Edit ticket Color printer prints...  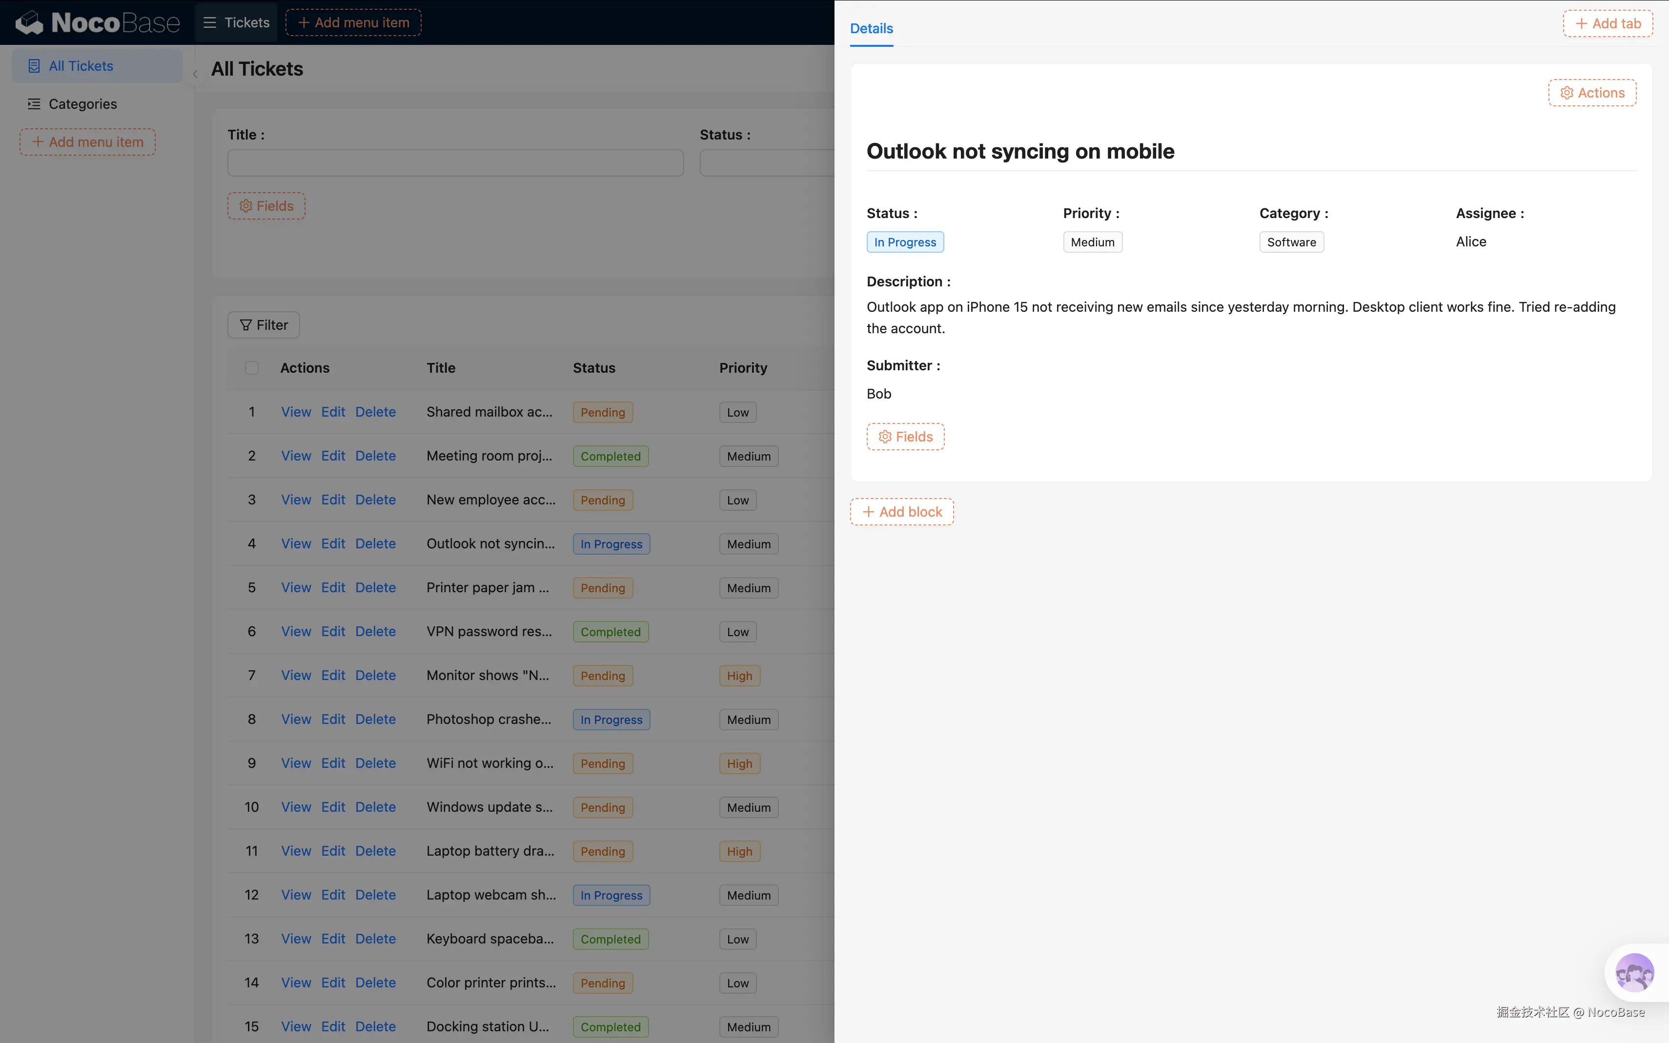coord(333,983)
